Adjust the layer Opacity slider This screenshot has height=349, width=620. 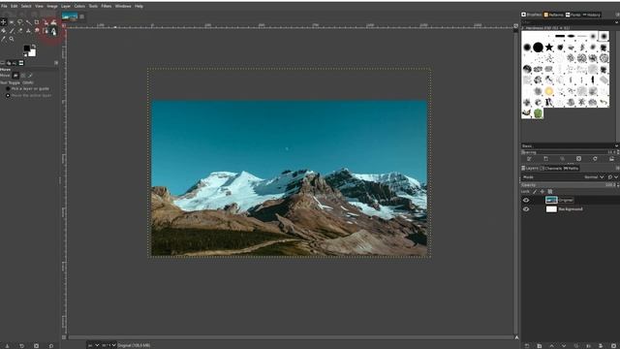click(568, 185)
